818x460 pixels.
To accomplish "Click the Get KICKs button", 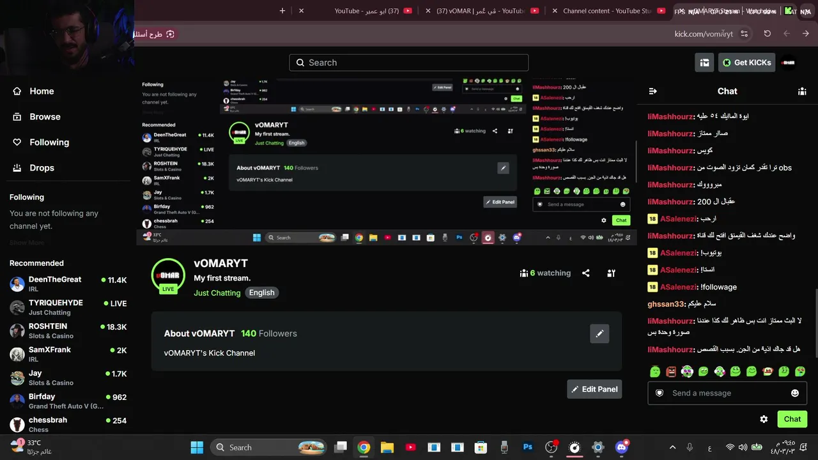I will point(746,63).
